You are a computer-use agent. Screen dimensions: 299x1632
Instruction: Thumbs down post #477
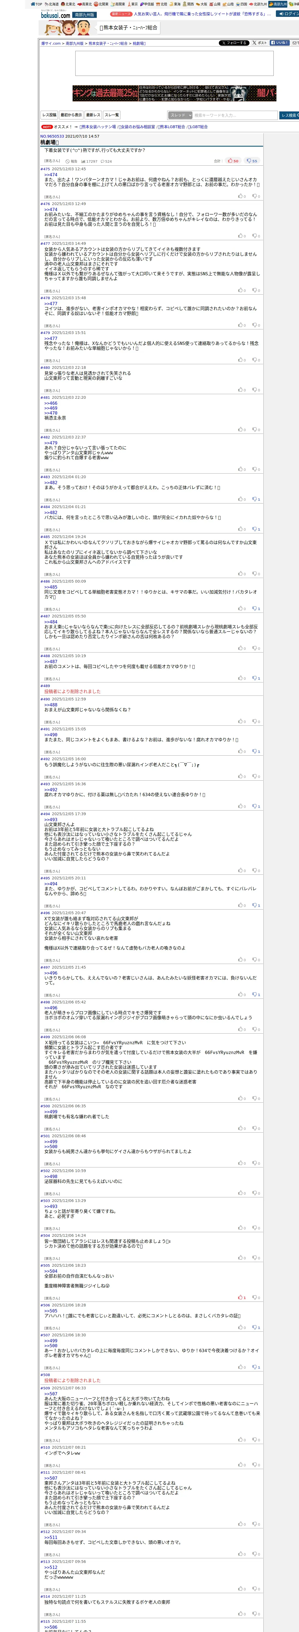256,290
